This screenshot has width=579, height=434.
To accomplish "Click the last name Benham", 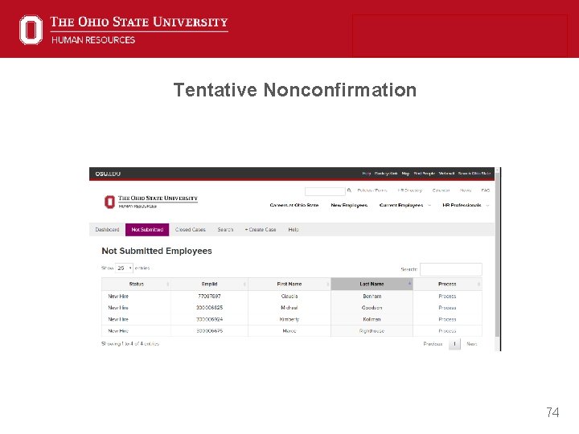I will coord(372,297).
